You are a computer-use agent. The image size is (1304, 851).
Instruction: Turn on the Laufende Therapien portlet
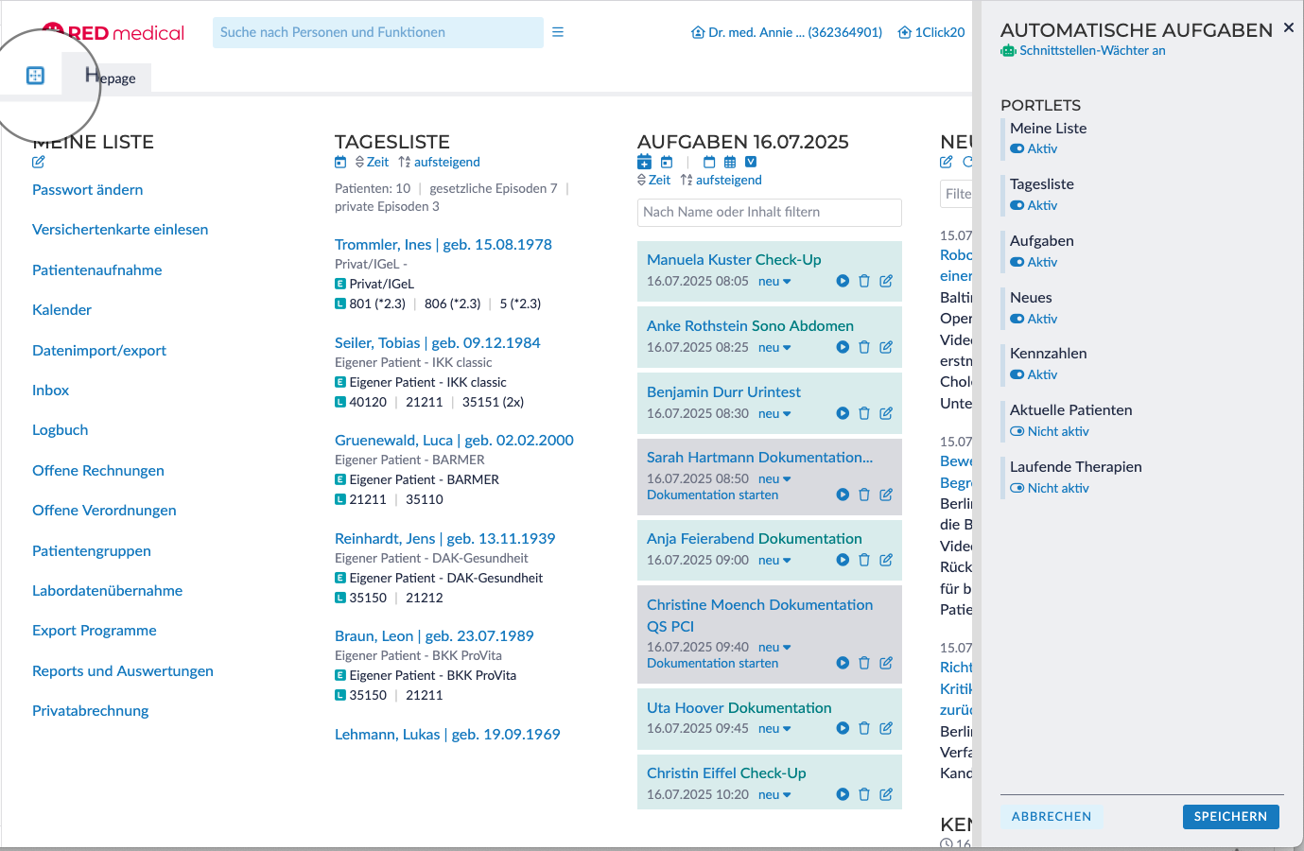click(1017, 488)
